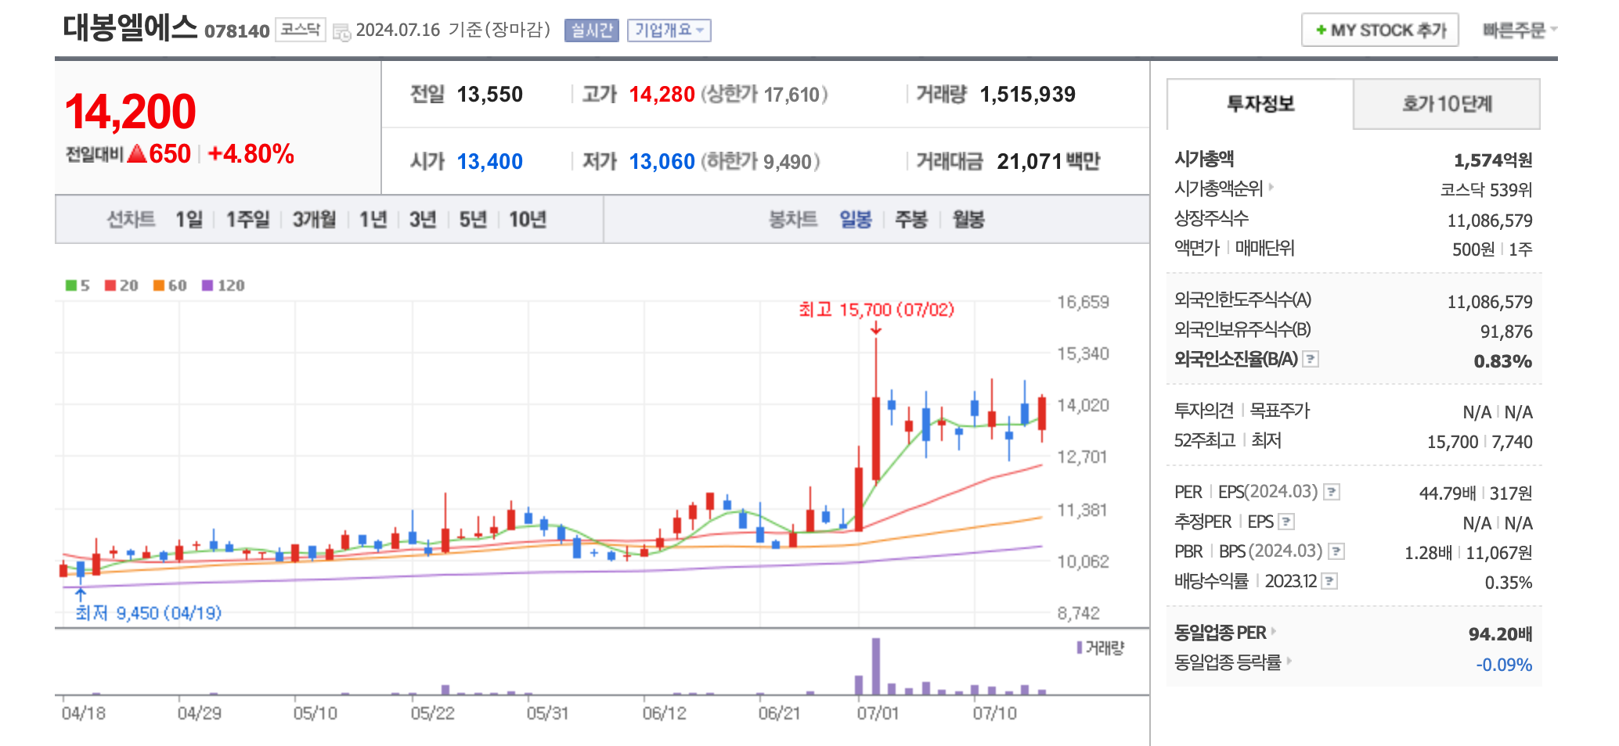Click the 최고 15,700 (07/02) chart marker
Viewport: 1619px width, 746px height.
(x=876, y=310)
